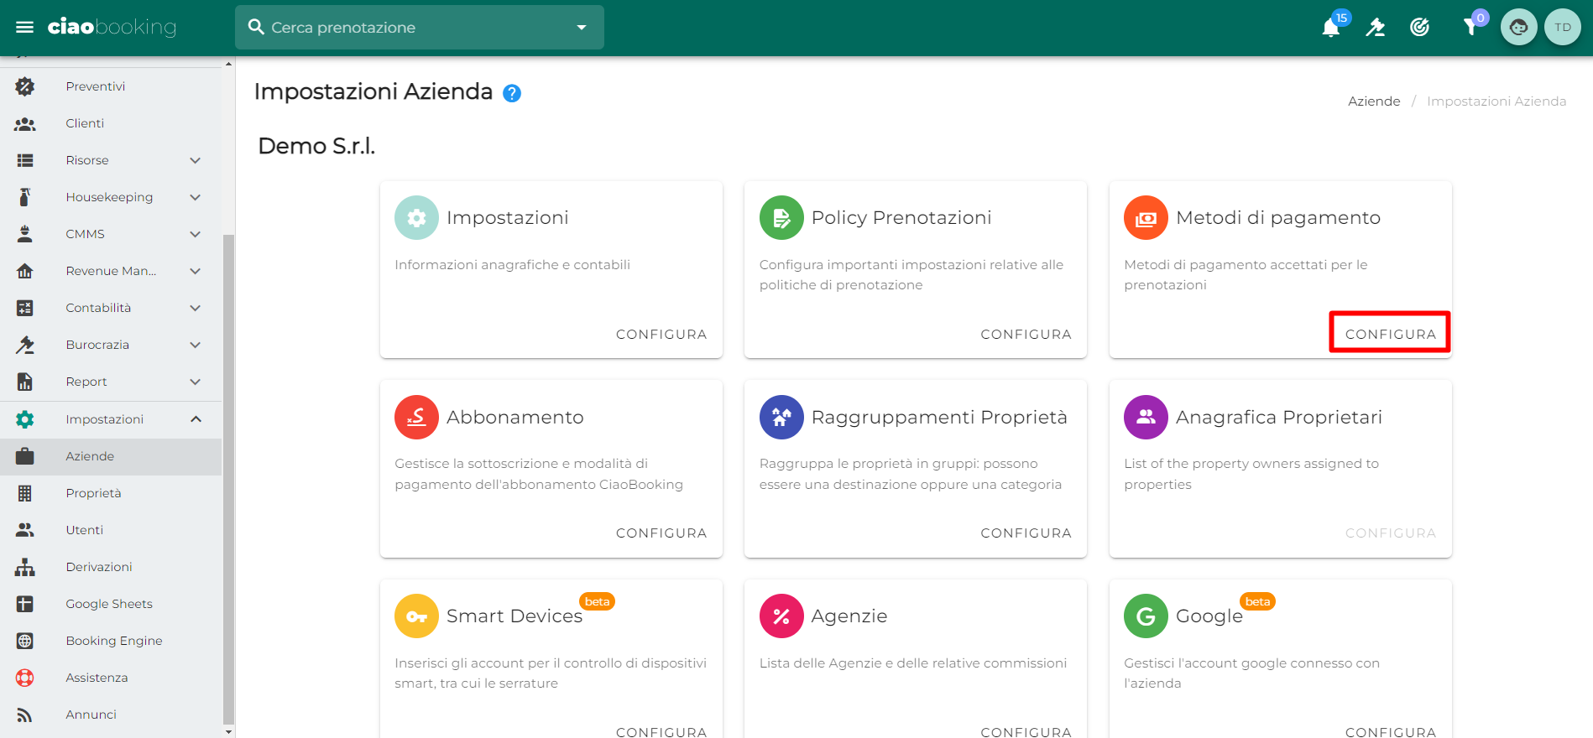Click the Preventivi sidebar icon
The image size is (1593, 738).
(25, 86)
